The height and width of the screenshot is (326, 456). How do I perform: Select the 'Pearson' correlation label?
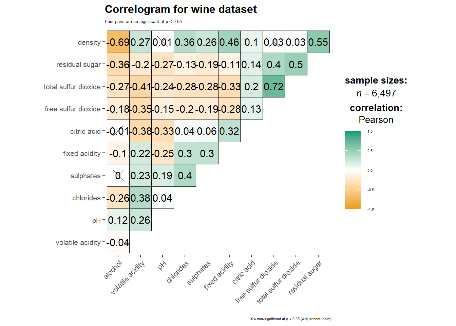[x=376, y=120]
